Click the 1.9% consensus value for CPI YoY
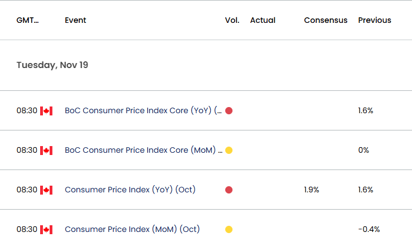412x247 pixels. [311, 190]
